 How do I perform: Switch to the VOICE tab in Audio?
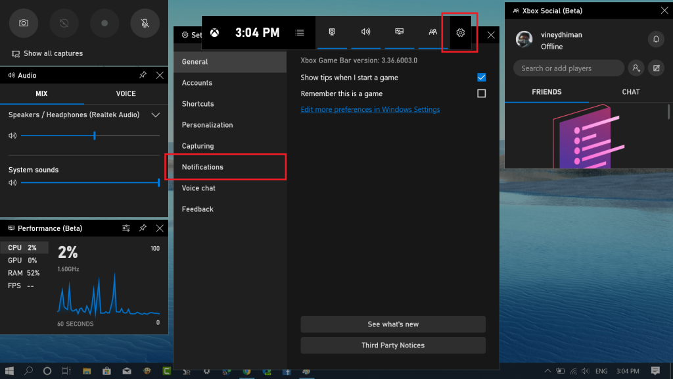[126, 93]
